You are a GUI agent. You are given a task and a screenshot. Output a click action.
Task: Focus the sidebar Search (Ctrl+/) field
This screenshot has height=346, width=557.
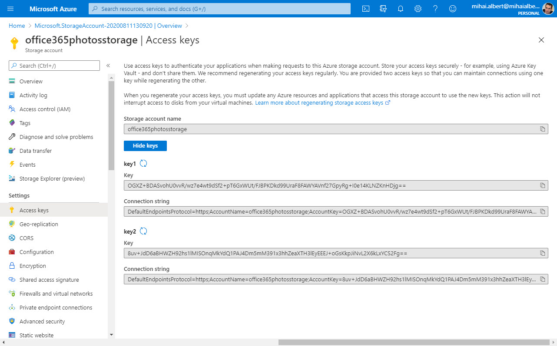(54, 66)
